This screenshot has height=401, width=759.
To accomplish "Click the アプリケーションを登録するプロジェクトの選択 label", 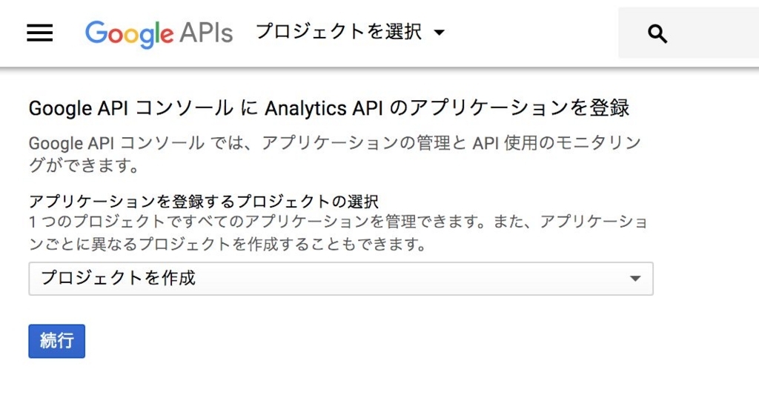I will coord(204,201).
